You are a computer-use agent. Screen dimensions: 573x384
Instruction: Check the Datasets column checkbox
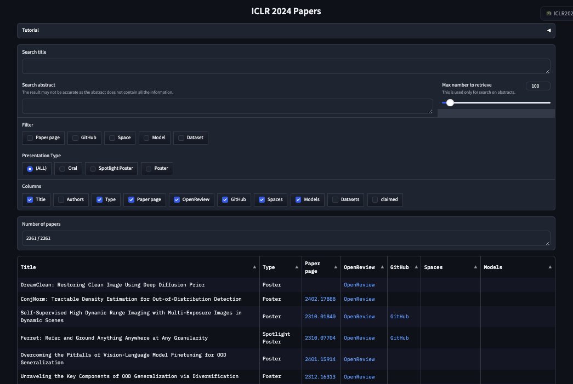pos(335,199)
